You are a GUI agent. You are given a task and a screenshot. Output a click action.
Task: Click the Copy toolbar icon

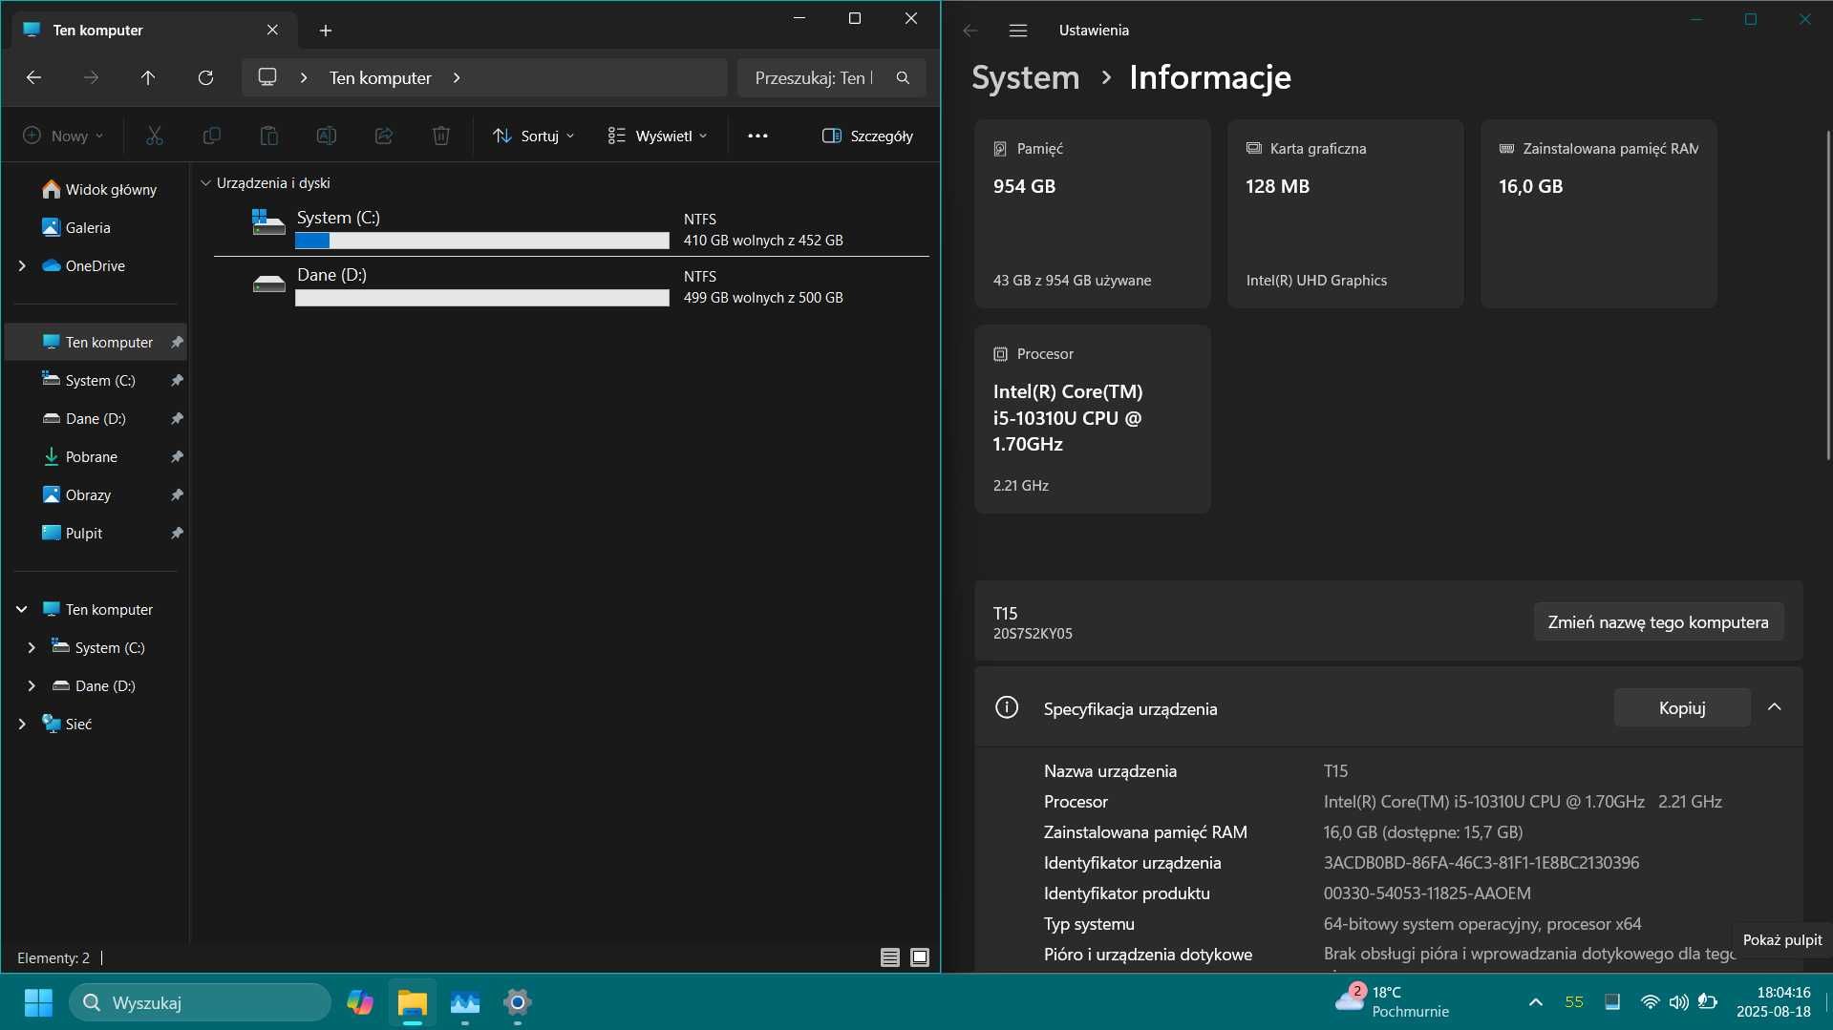[x=212, y=136]
